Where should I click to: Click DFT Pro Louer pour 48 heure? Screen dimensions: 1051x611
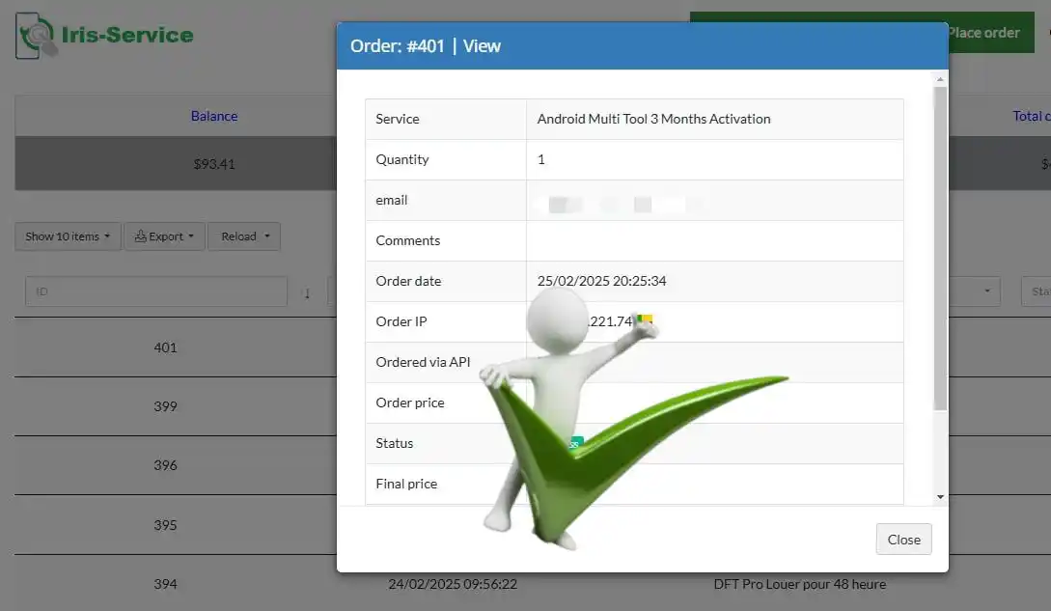(x=800, y=584)
